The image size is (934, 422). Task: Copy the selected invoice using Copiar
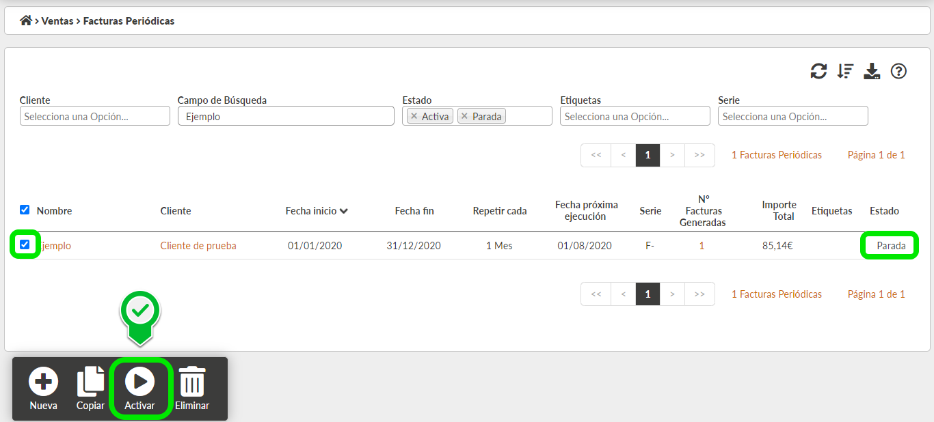[91, 386]
